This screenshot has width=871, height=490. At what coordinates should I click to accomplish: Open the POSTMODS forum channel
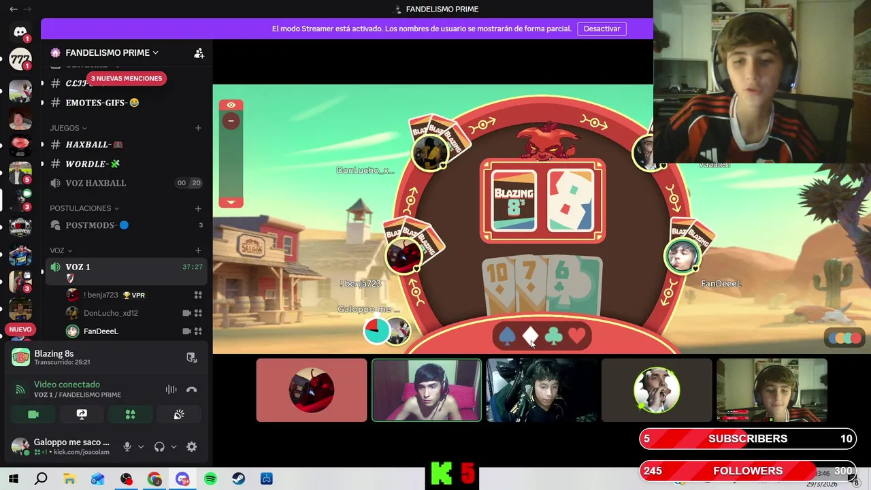(127, 225)
